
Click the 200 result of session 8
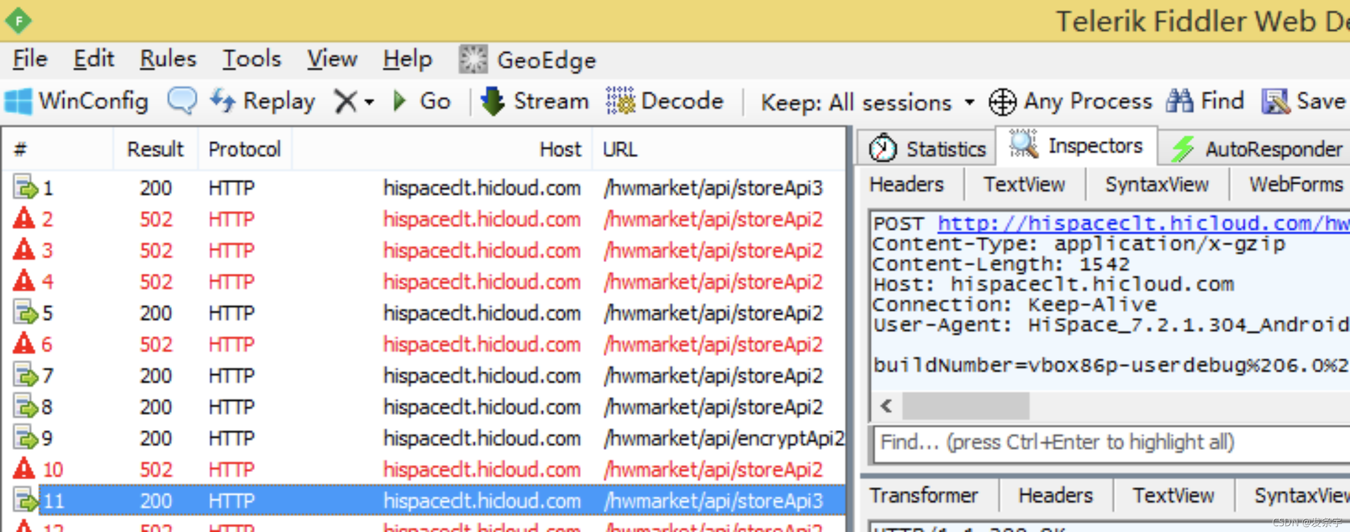click(156, 407)
